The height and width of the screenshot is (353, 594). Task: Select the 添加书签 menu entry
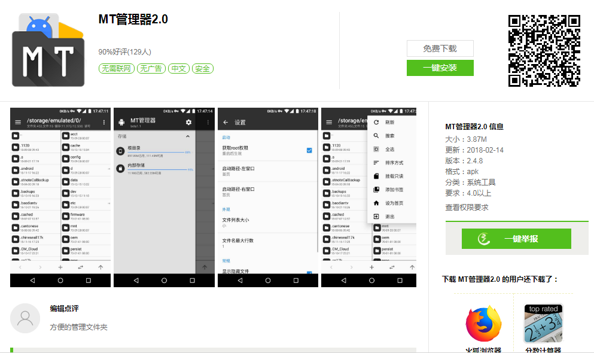(392, 190)
